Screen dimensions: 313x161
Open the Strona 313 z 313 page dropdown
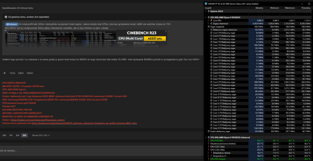click(x=41, y=135)
